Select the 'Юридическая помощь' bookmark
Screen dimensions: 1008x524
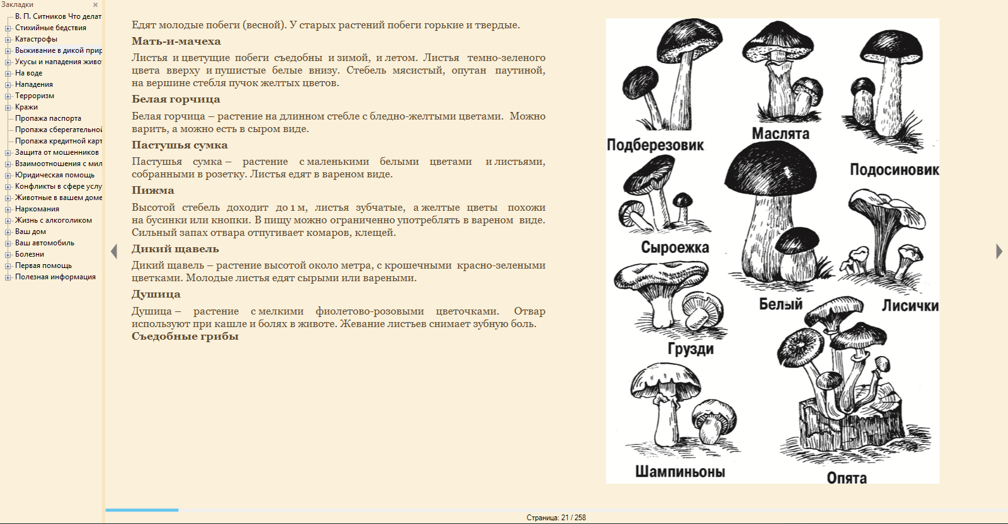[x=55, y=175]
